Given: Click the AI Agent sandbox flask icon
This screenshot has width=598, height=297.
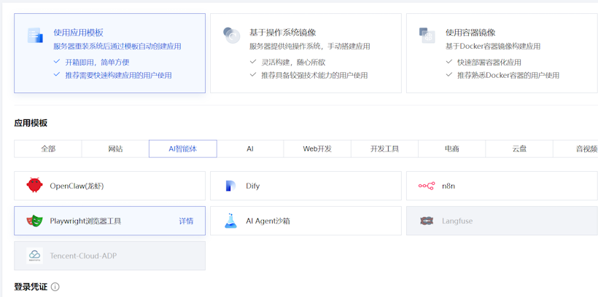Looking at the screenshot, I should [230, 221].
